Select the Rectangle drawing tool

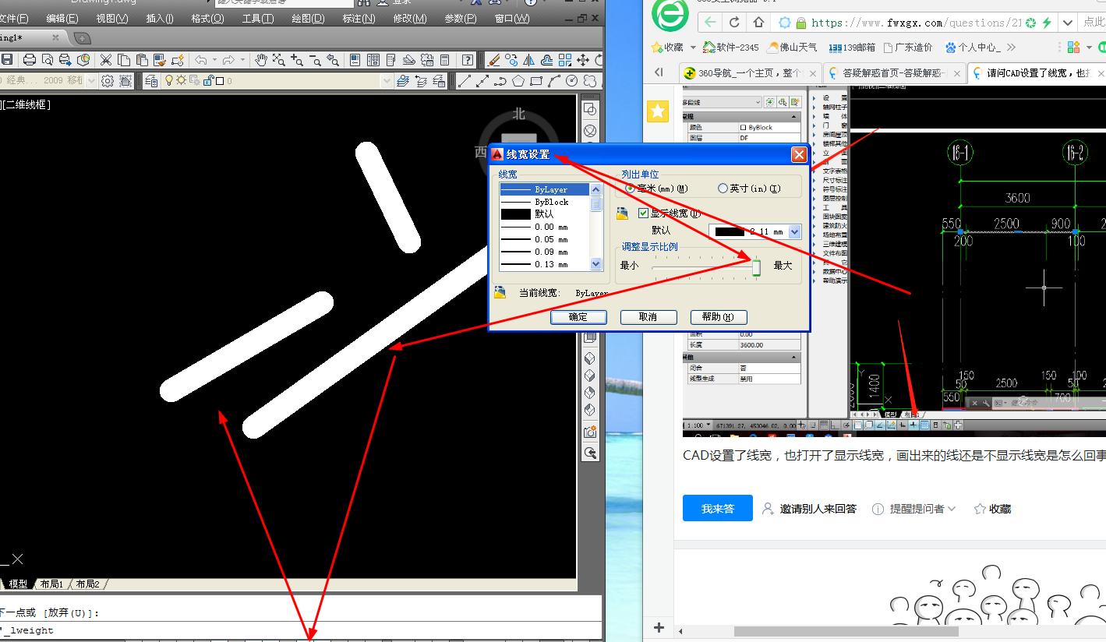point(536,80)
